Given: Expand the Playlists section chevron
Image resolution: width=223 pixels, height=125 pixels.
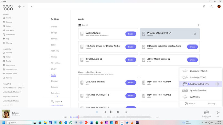Looking at the screenshot, I should tap(11, 84).
